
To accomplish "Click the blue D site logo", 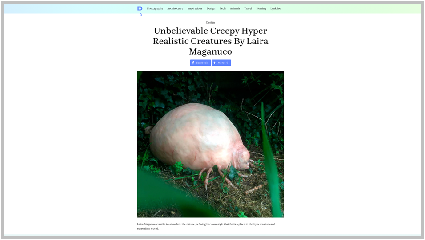I will coord(140,8).
